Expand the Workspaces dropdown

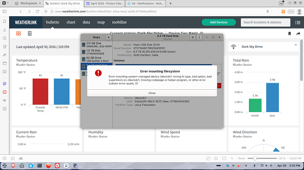click(x=28, y=3)
